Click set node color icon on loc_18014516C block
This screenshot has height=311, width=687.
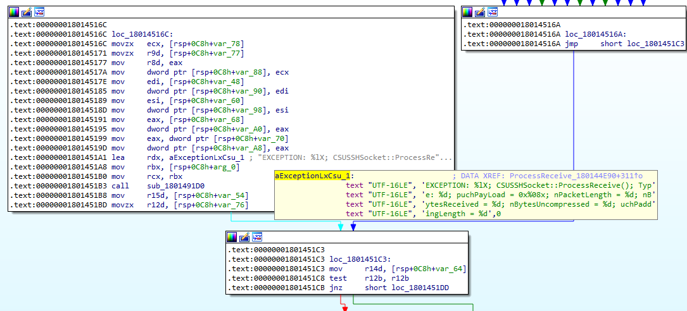pyautogui.click(x=14, y=12)
